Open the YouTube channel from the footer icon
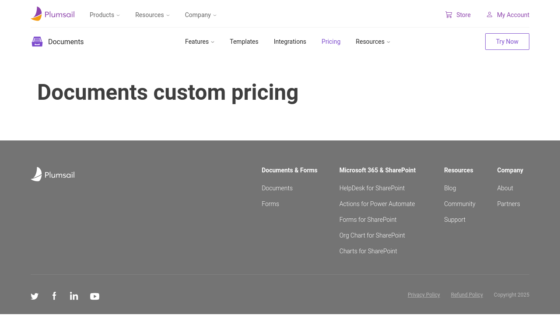The width and height of the screenshot is (560, 315). [94, 296]
